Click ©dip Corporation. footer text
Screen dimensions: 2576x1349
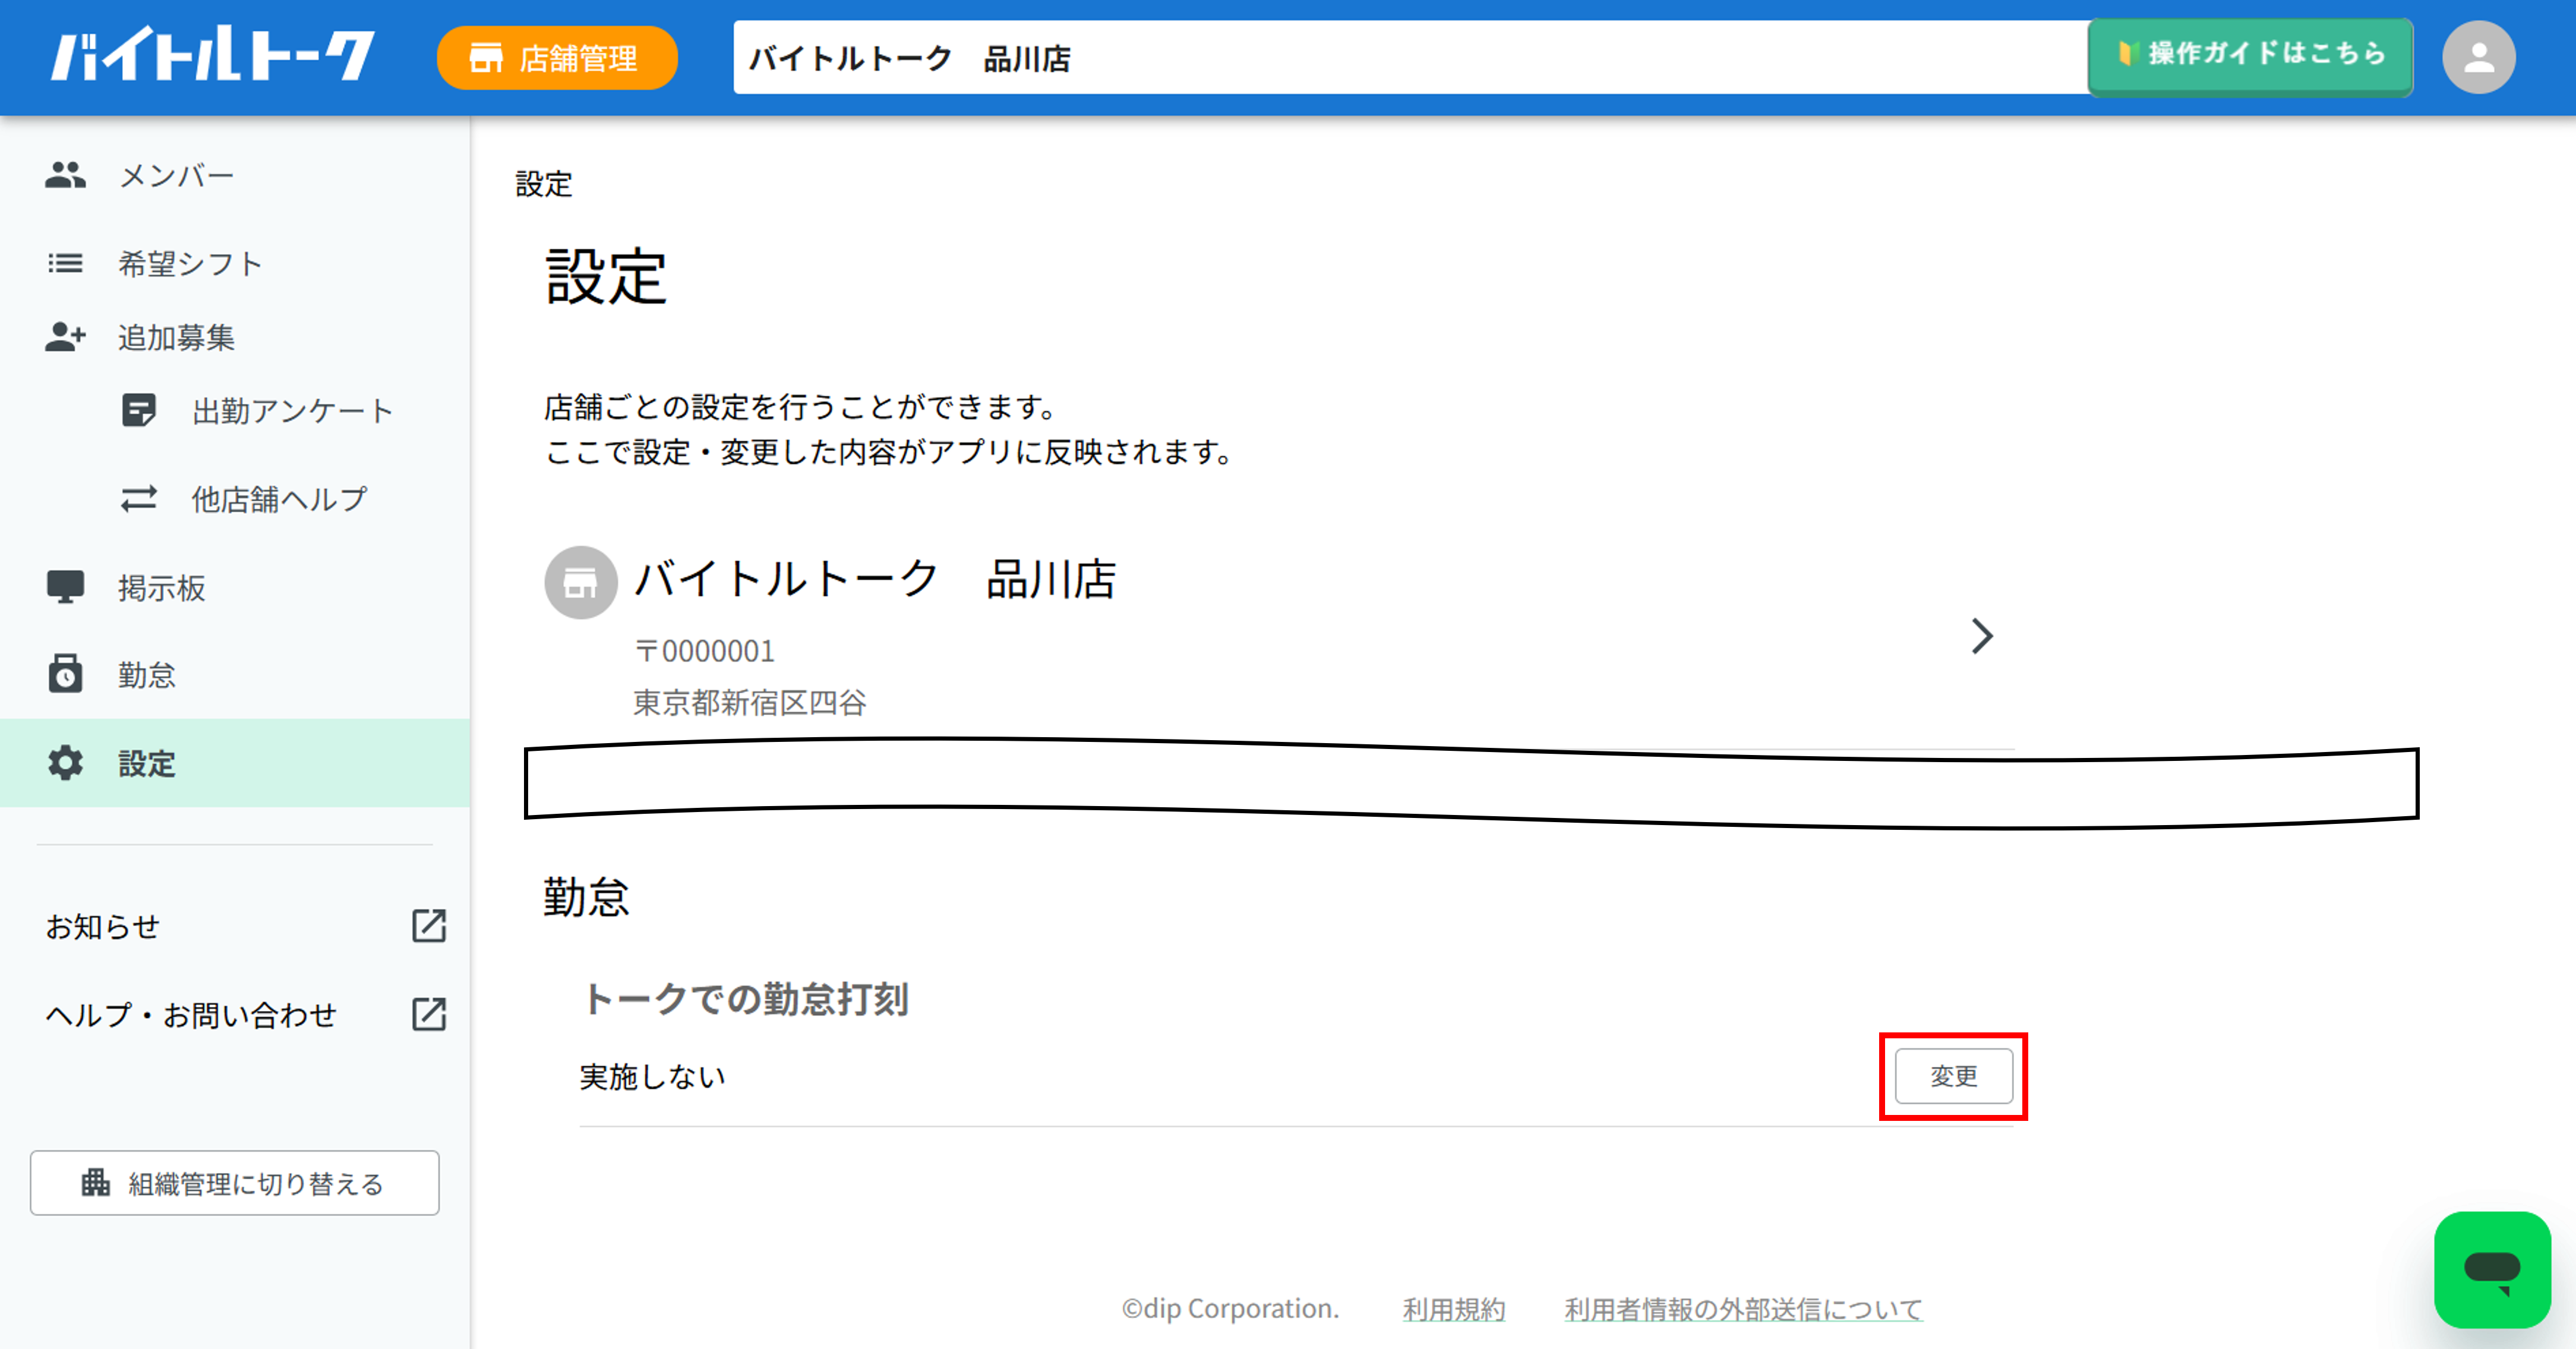(1230, 1309)
